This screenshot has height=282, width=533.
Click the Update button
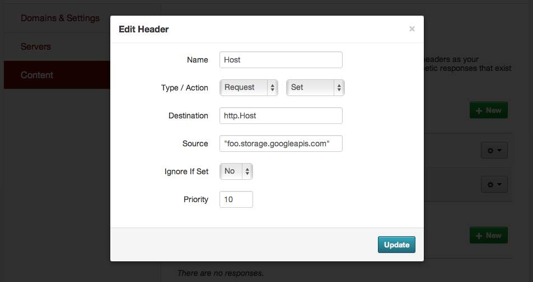tap(396, 245)
